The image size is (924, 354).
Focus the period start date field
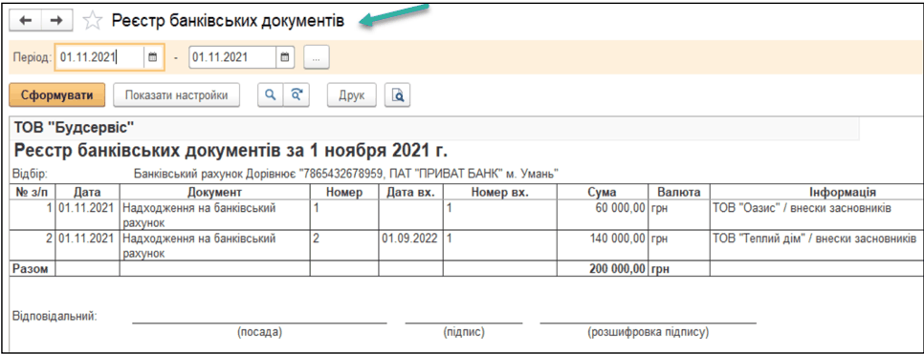click(100, 57)
